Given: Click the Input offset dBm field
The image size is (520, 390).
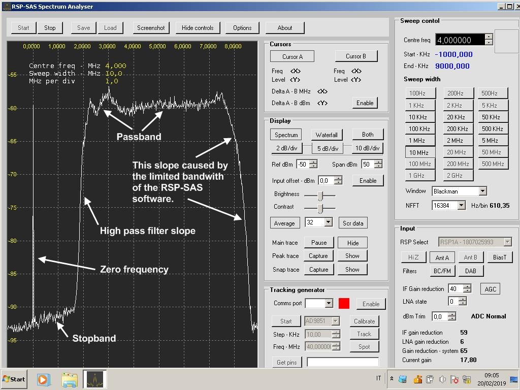Looking at the screenshot, I should click(327, 180).
